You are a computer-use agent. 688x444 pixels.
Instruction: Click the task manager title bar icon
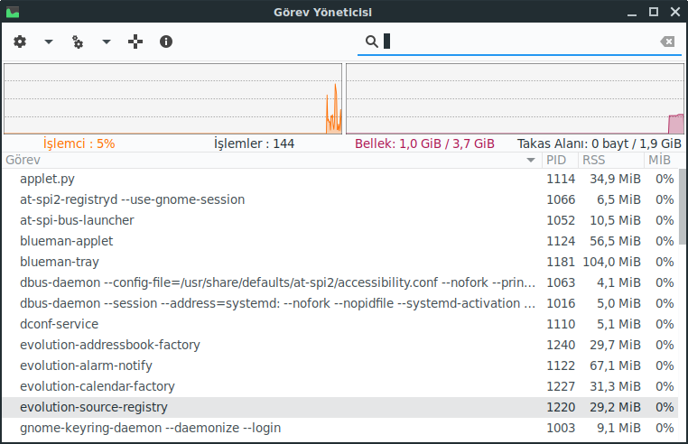pos(13,12)
